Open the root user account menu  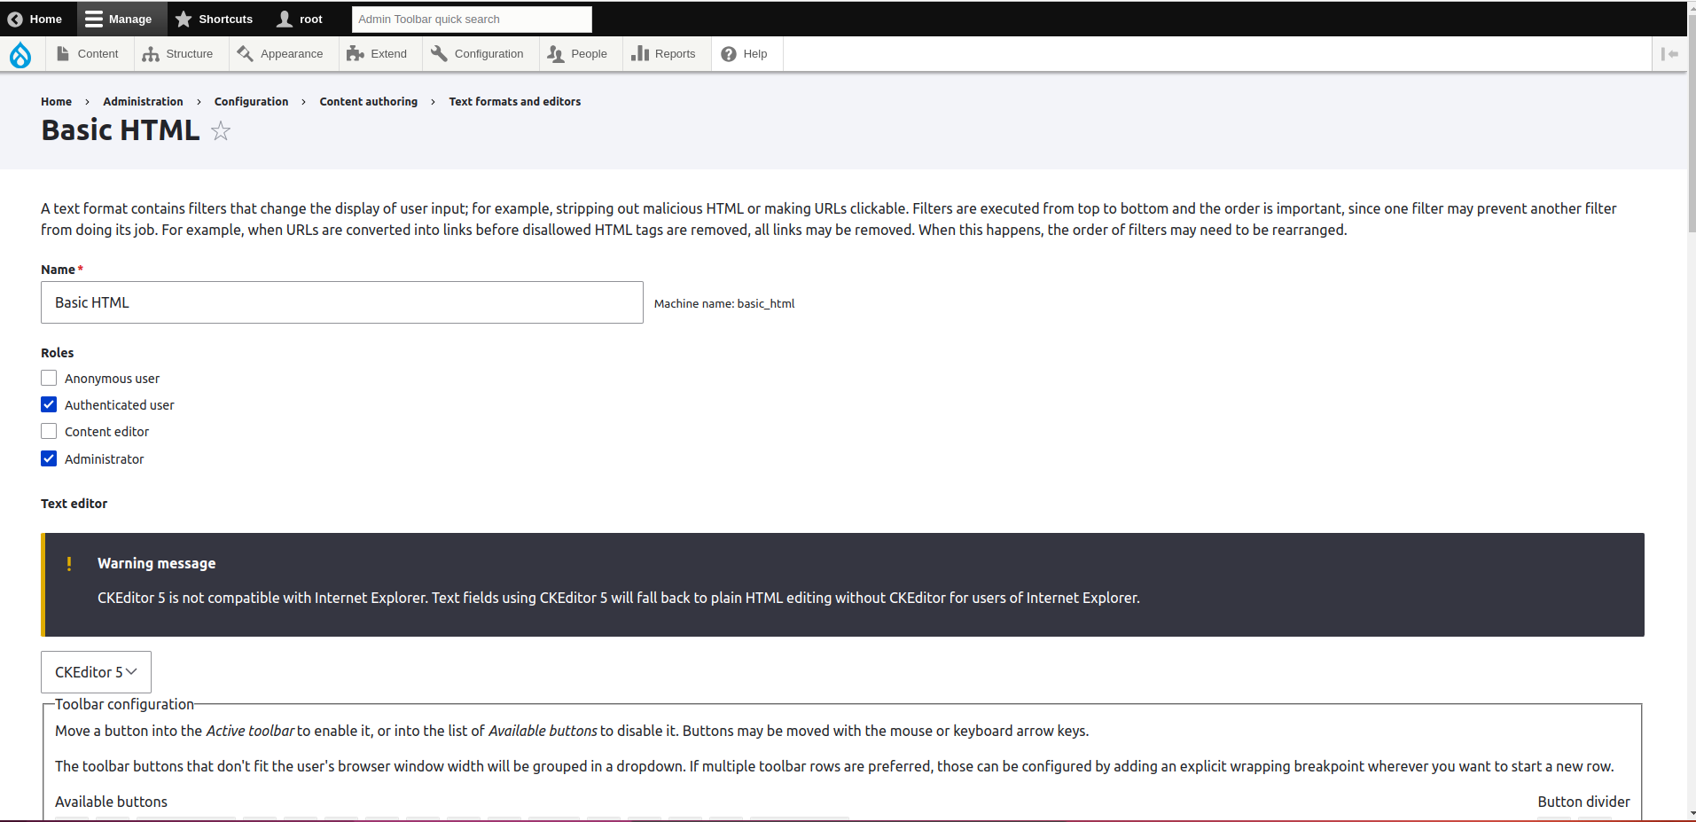coord(299,19)
